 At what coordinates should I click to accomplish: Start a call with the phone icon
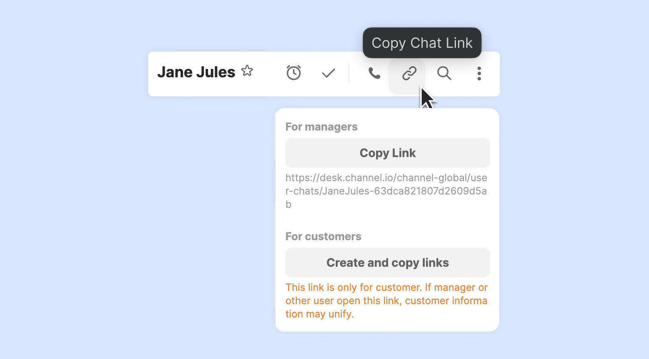374,74
